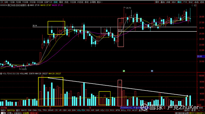Switch indicator to SAR
Screen dimensions: 205x114
[x=97, y=110]
